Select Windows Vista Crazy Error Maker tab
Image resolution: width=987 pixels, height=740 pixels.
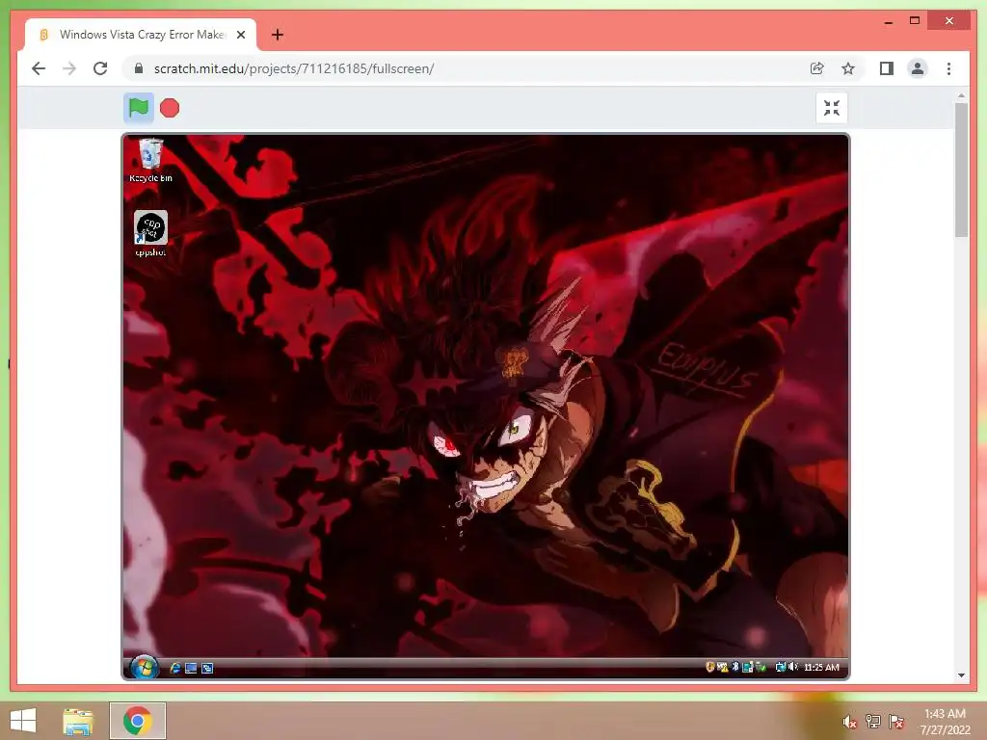click(141, 35)
